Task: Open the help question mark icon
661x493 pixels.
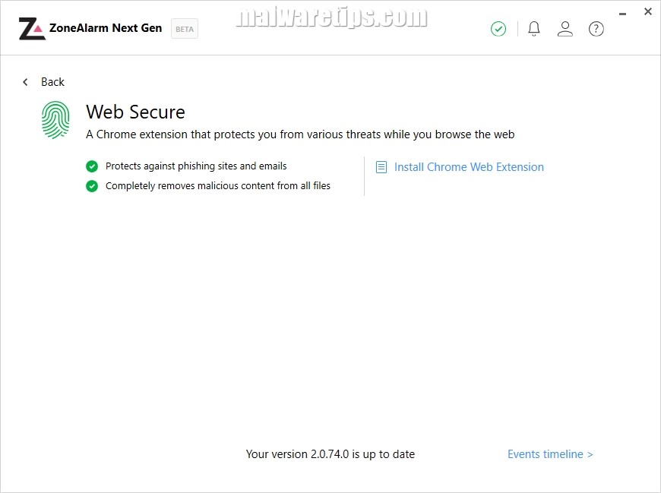Action: pyautogui.click(x=596, y=29)
